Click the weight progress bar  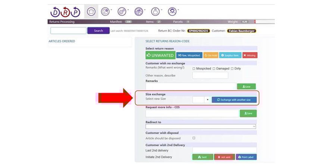pos(264,22)
